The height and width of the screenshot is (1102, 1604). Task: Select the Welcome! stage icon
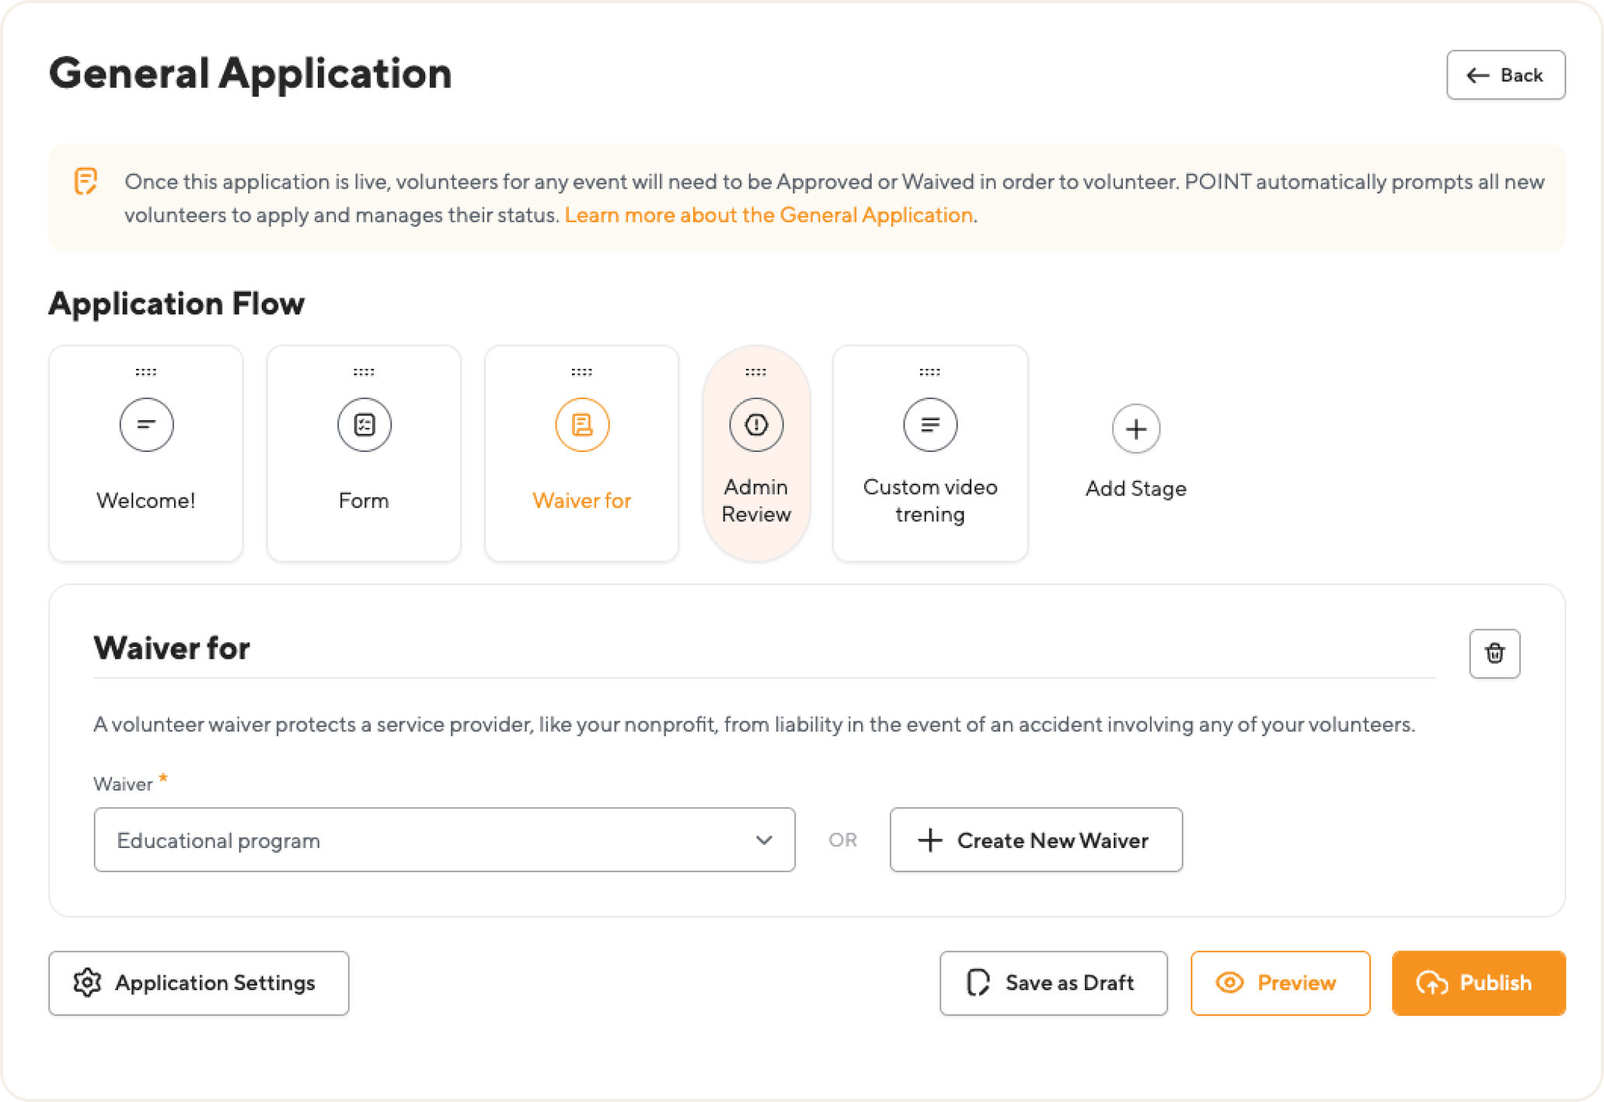click(145, 425)
